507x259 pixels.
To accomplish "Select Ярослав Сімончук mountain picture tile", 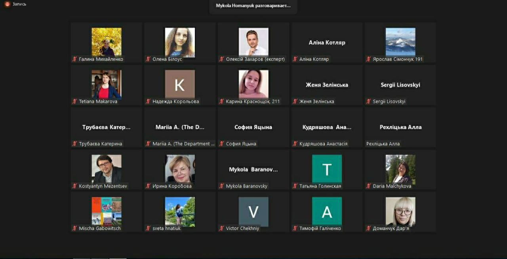I will [400, 43].
